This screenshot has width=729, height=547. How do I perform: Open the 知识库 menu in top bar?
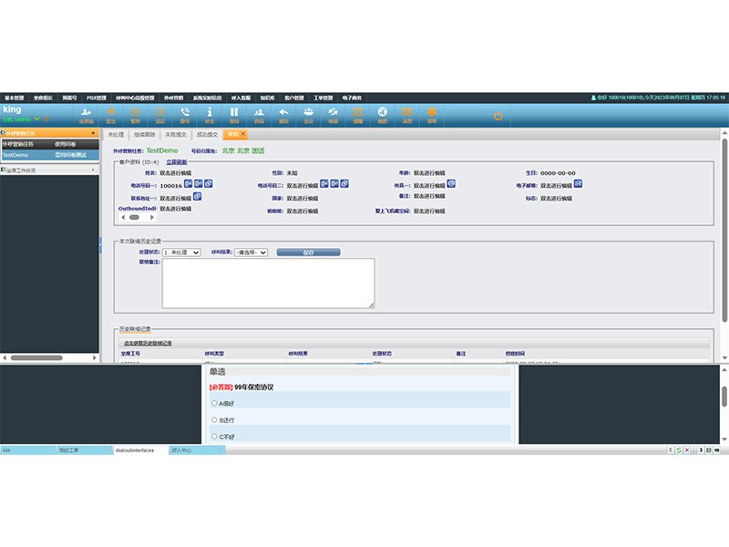point(267,98)
